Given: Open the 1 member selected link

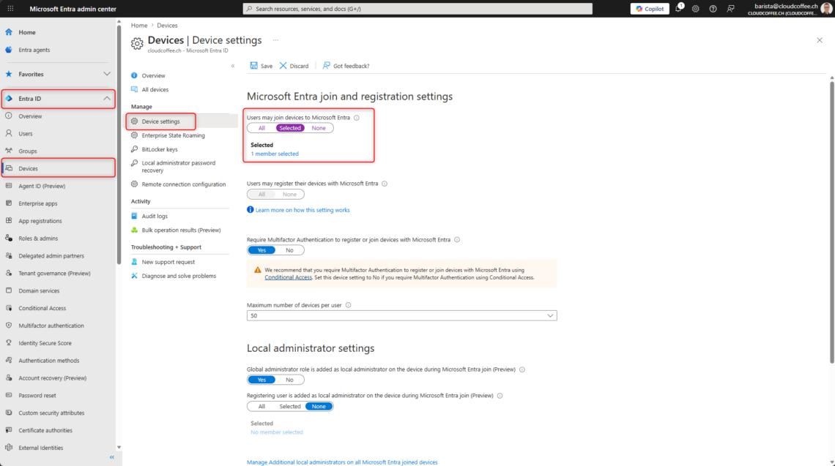Looking at the screenshot, I should (275, 154).
